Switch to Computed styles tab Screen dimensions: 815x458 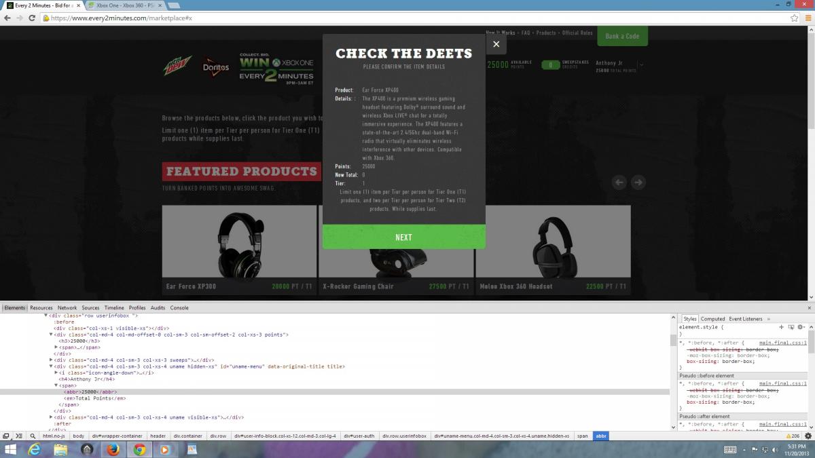click(x=712, y=319)
